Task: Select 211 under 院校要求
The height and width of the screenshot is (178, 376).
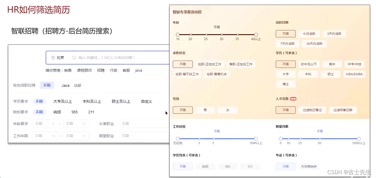Action: pos(91,112)
